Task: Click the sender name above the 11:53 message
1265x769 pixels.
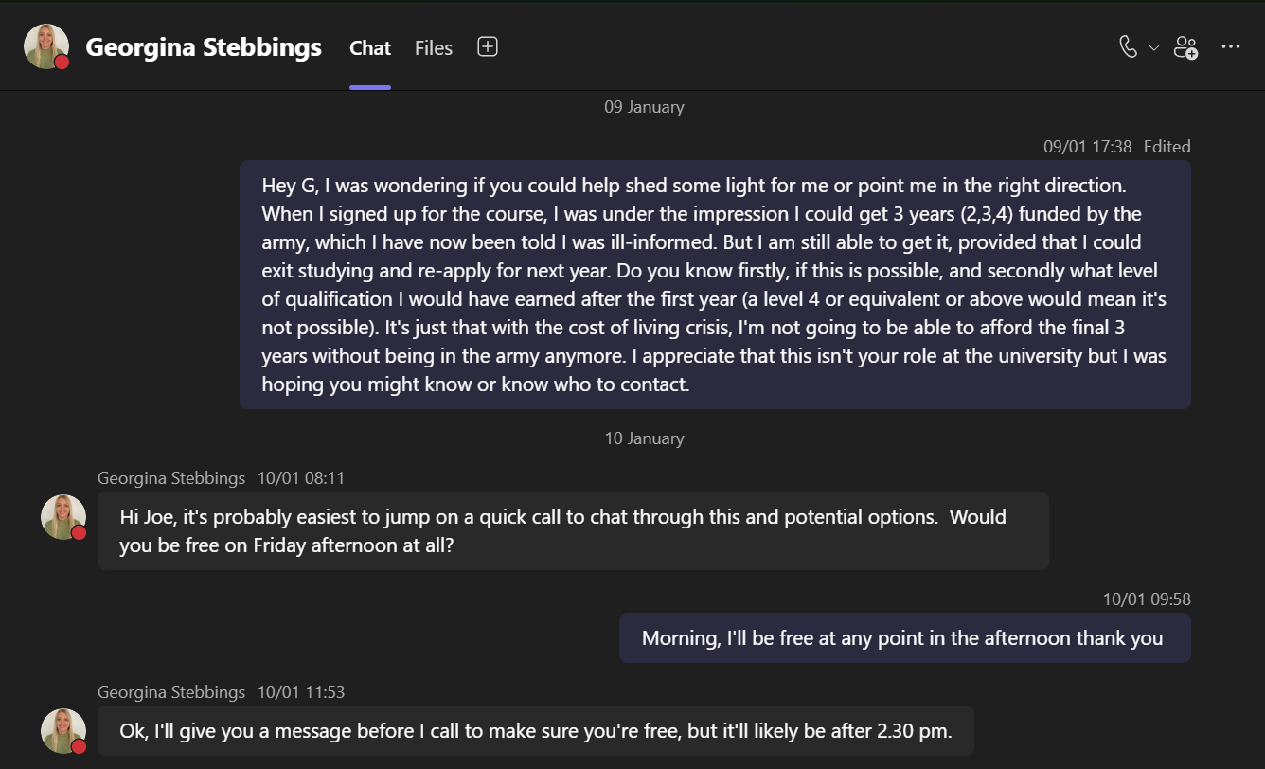Action: pos(171,692)
